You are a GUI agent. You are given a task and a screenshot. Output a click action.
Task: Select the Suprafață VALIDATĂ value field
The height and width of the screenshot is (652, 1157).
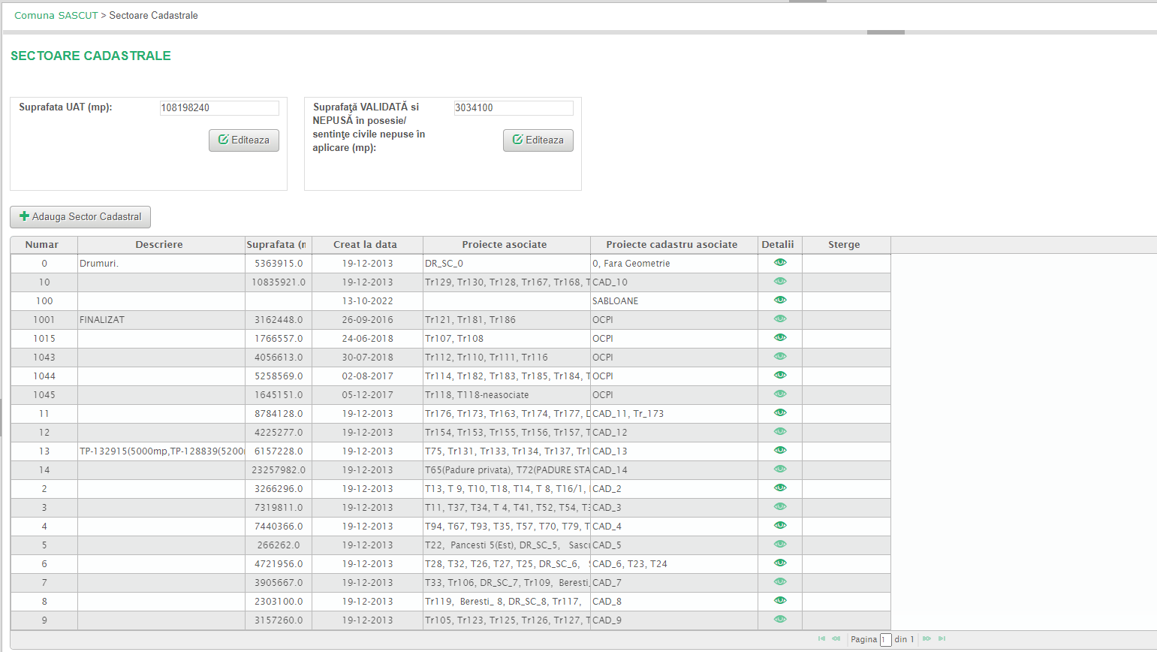[x=514, y=108]
